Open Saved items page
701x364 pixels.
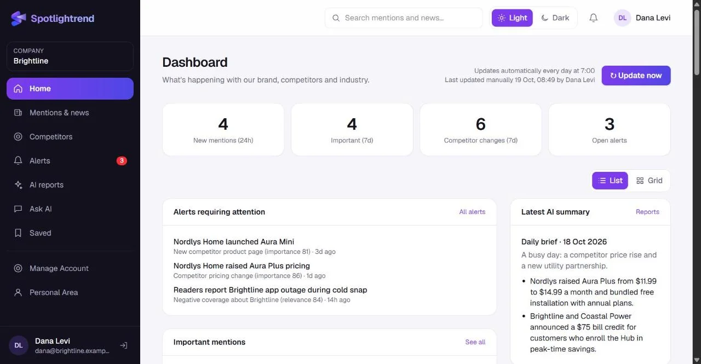point(70,233)
